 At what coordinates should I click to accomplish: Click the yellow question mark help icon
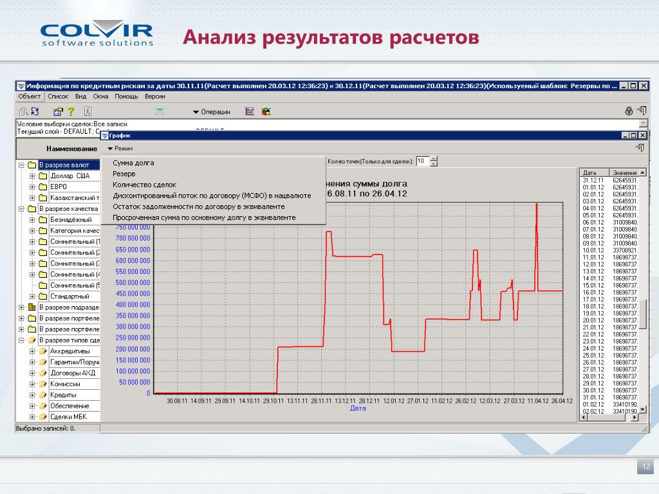click(71, 111)
